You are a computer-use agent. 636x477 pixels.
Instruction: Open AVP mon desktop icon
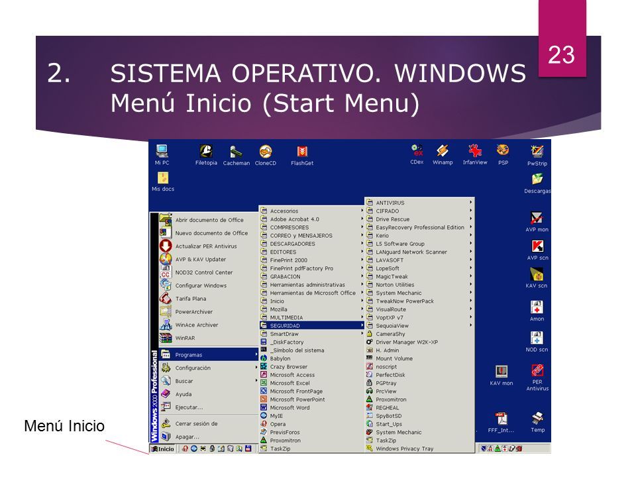click(537, 221)
